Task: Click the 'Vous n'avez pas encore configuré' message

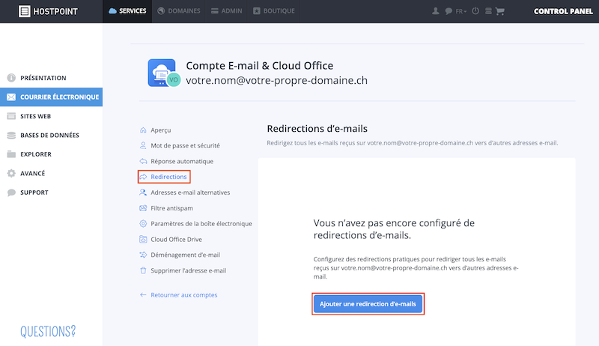Action: [x=394, y=229]
